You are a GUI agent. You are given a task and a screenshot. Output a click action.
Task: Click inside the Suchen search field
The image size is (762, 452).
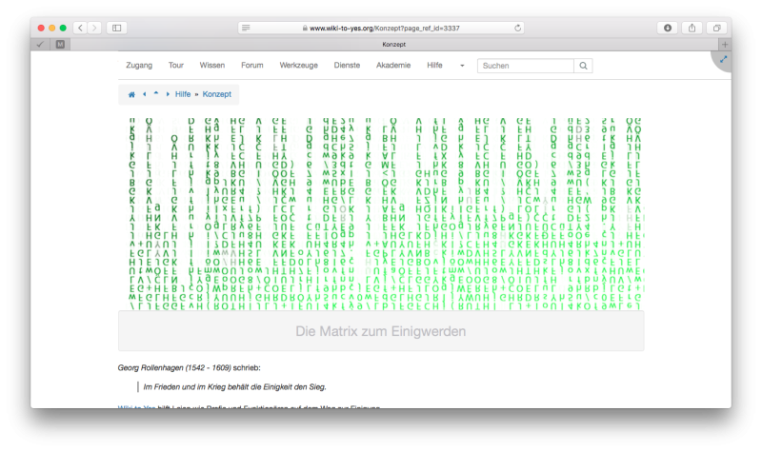coord(524,66)
